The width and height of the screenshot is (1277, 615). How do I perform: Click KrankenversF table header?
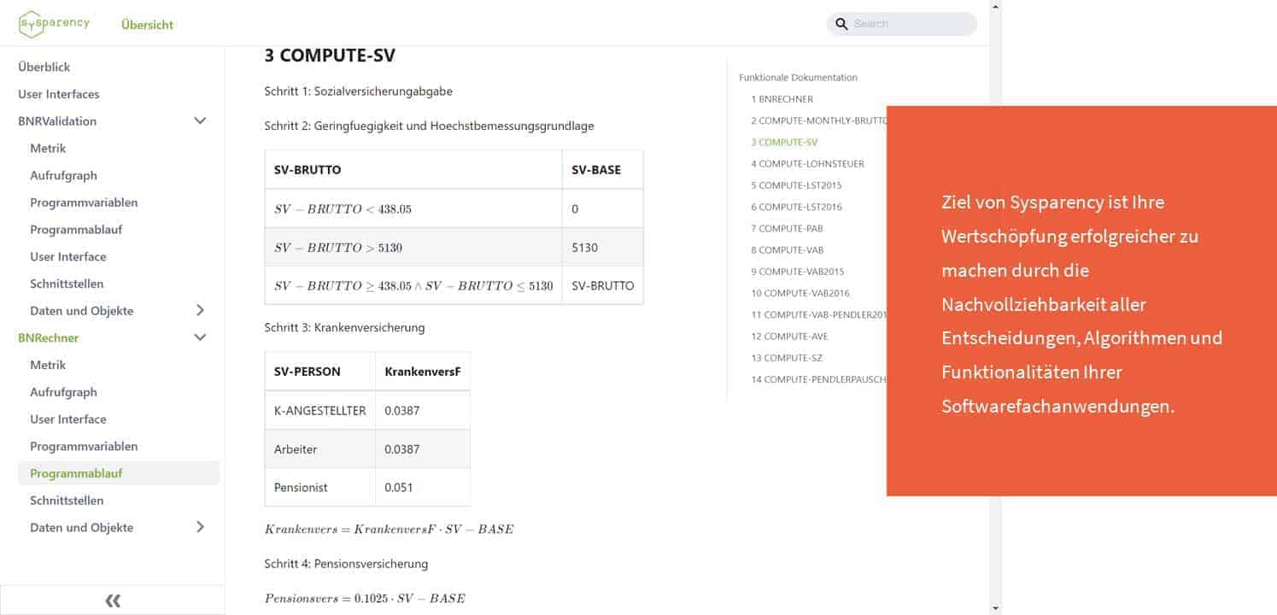tap(423, 372)
